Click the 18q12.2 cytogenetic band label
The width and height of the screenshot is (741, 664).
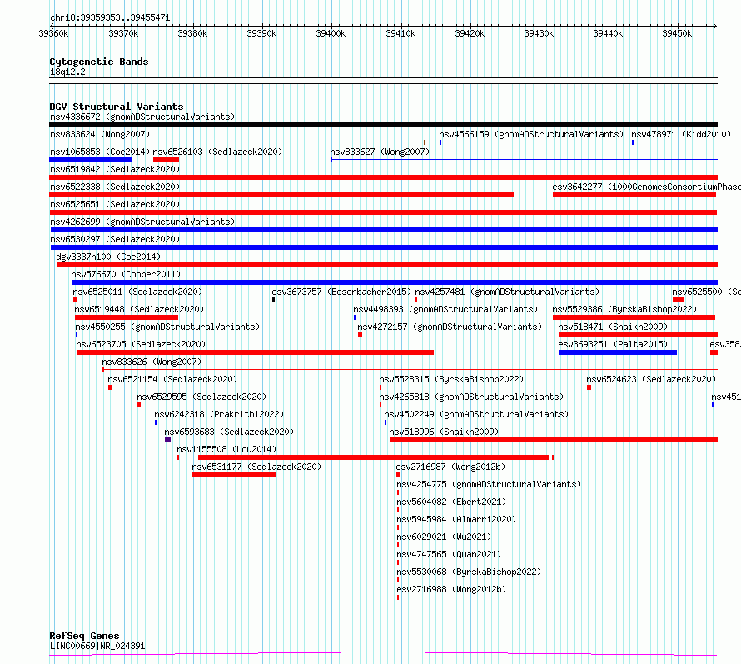click(67, 72)
